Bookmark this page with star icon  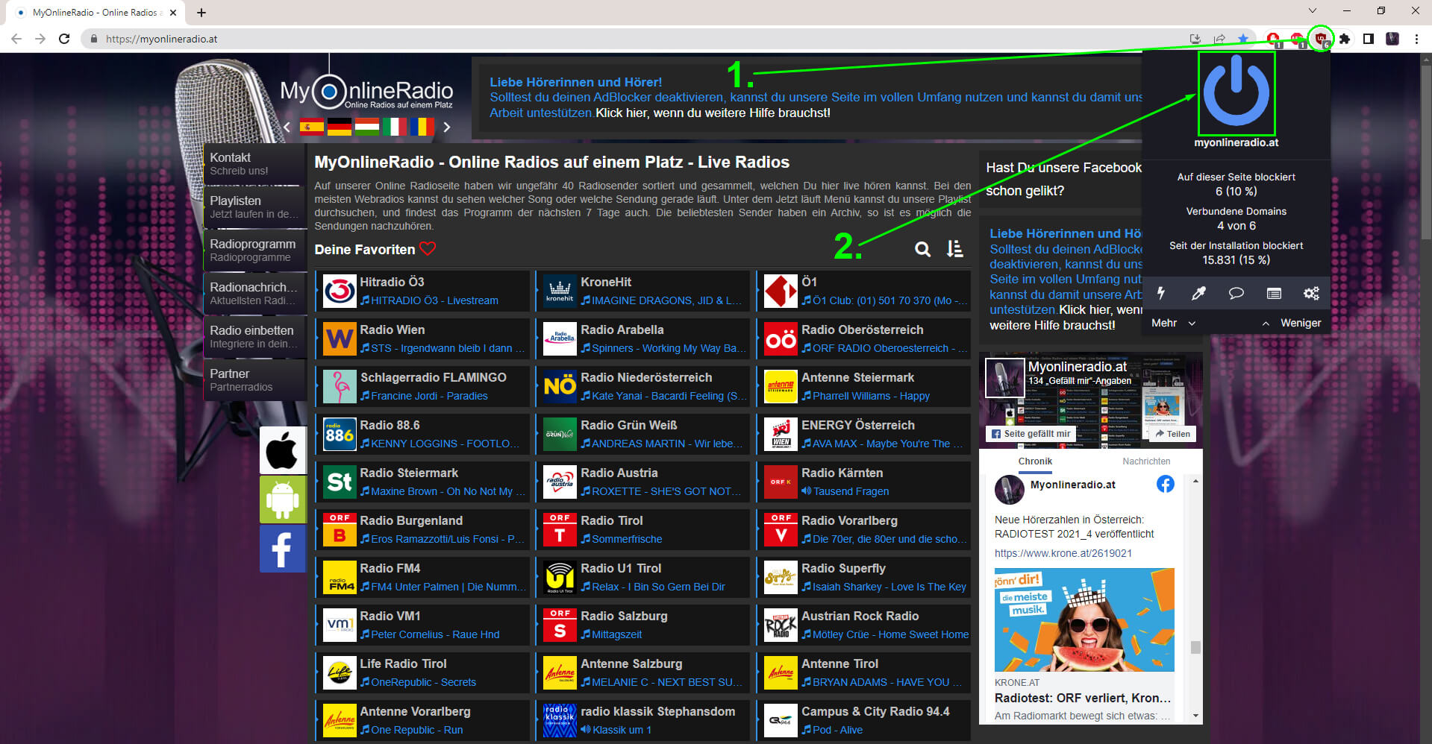(1242, 39)
